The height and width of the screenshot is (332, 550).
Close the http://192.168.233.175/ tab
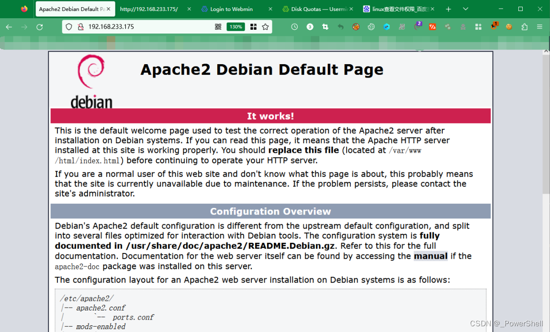pos(189,9)
